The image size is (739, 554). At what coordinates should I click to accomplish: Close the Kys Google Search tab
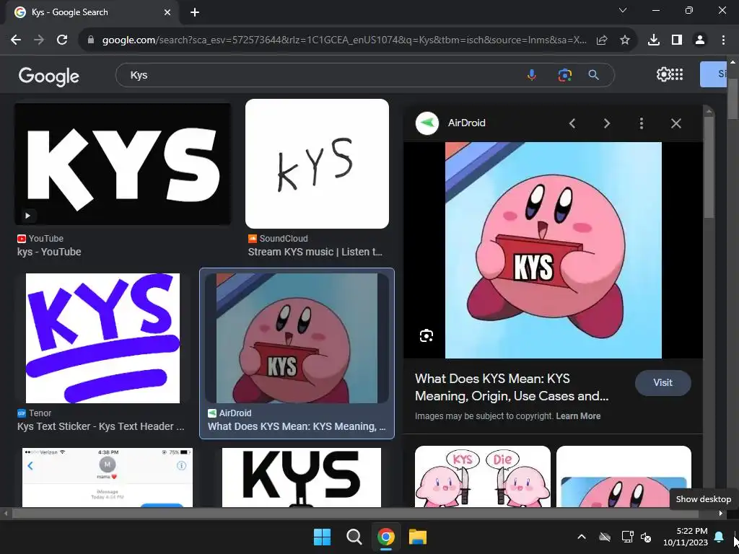point(167,12)
